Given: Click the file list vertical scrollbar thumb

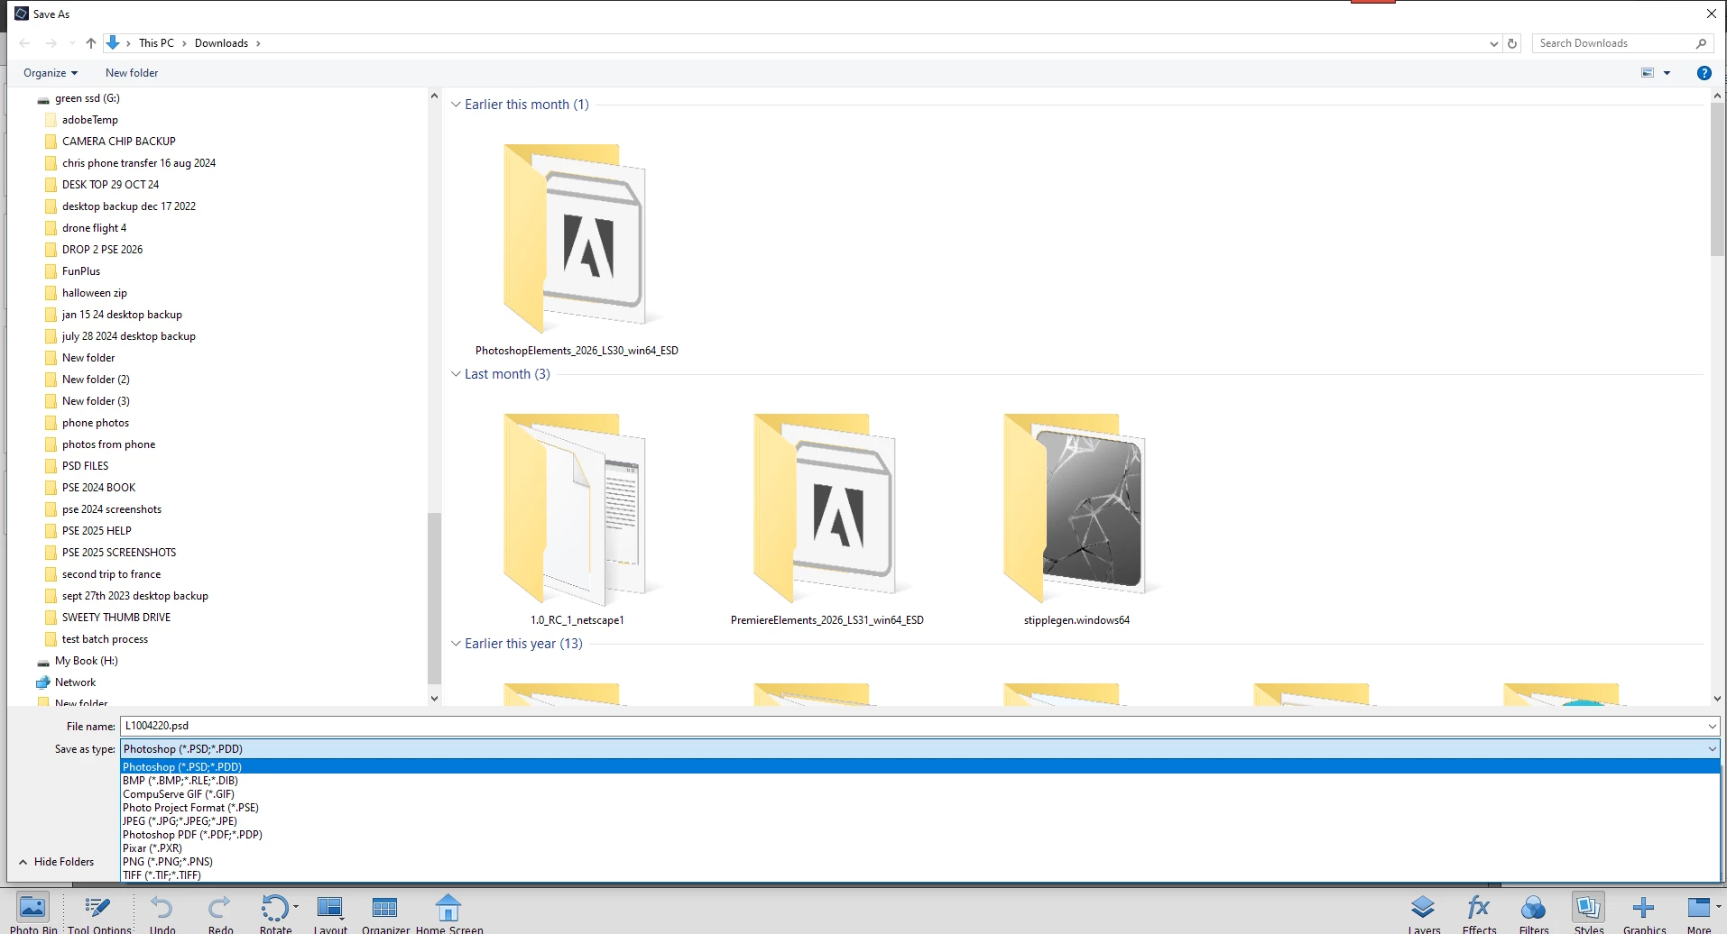Looking at the screenshot, I should (x=1717, y=179).
